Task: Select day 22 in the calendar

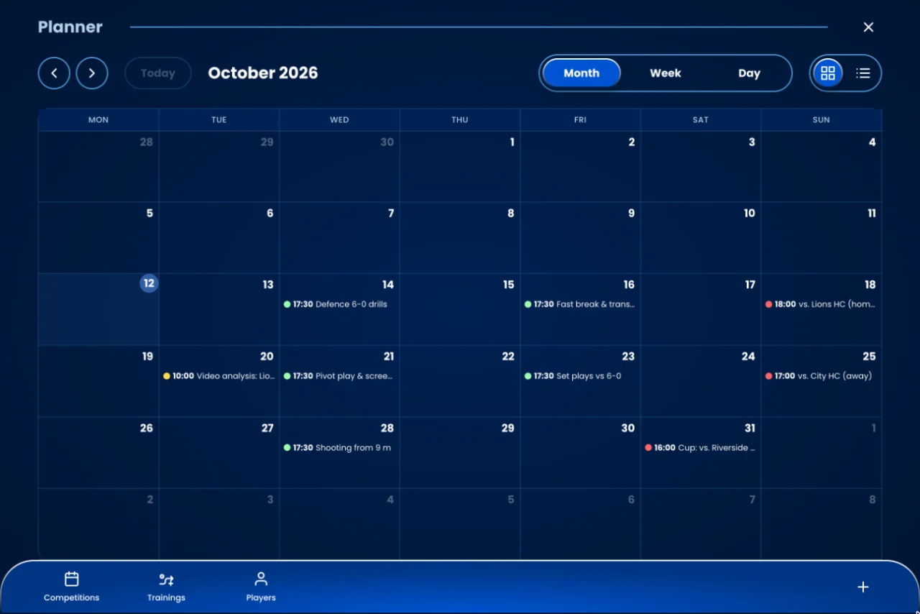Action: (x=460, y=381)
